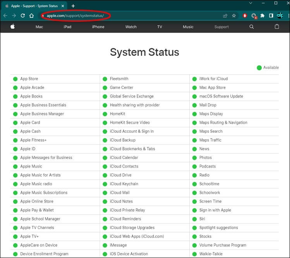Open the shopping bag icon

pos(277,27)
